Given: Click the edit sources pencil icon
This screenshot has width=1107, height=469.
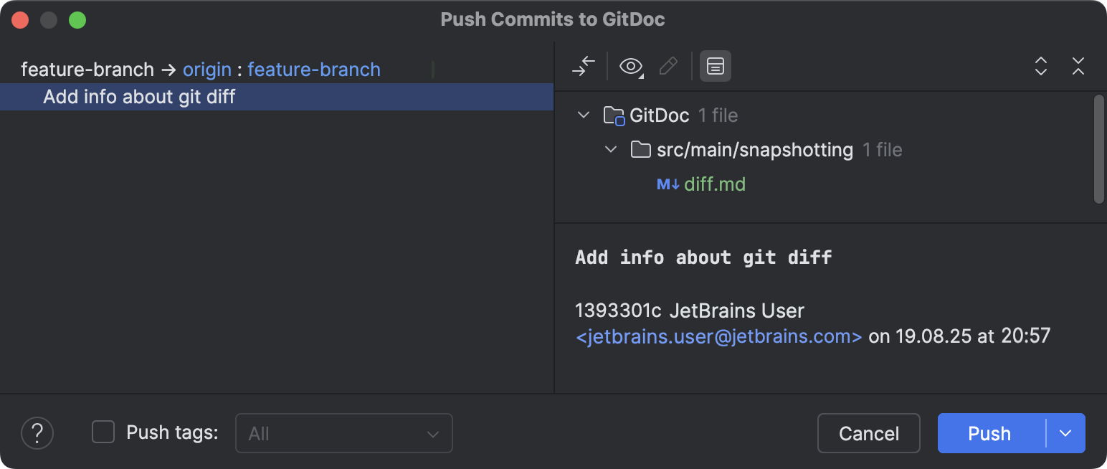Looking at the screenshot, I should point(667,66).
